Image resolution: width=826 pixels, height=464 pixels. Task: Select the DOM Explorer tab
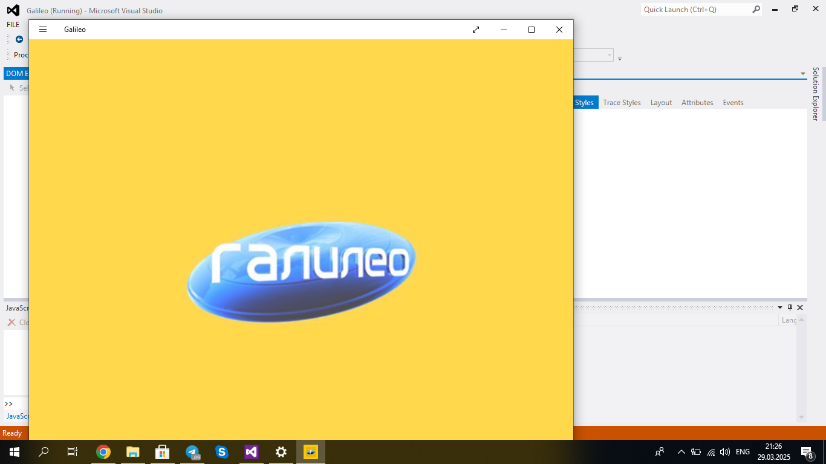pos(16,74)
